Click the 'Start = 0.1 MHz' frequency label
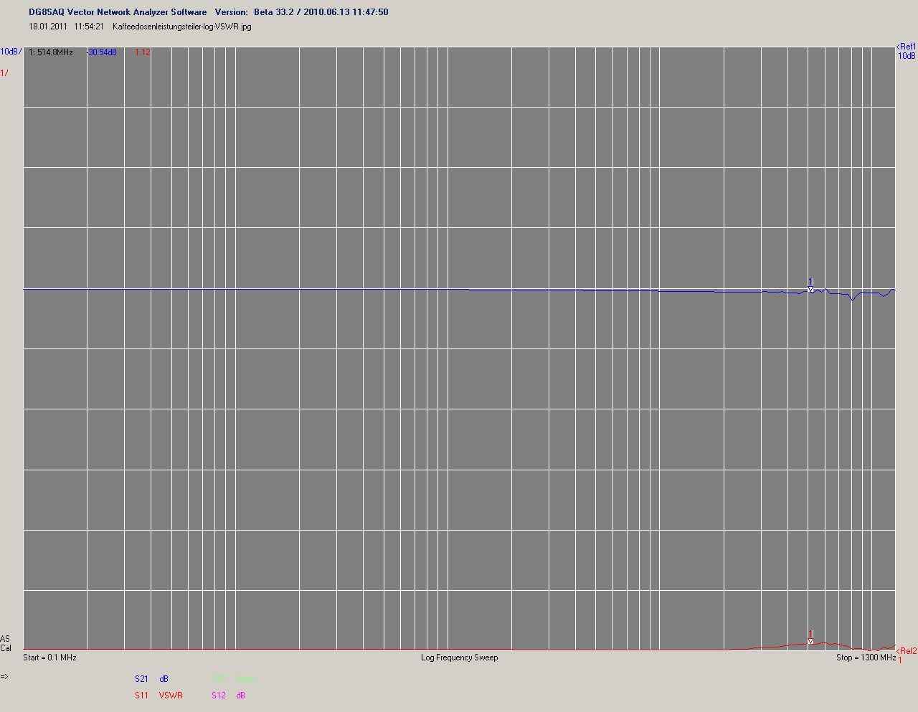This screenshot has height=712, width=918. coord(49,658)
